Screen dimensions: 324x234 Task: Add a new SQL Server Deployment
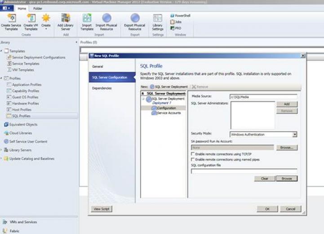pyautogui.click(x=169, y=87)
